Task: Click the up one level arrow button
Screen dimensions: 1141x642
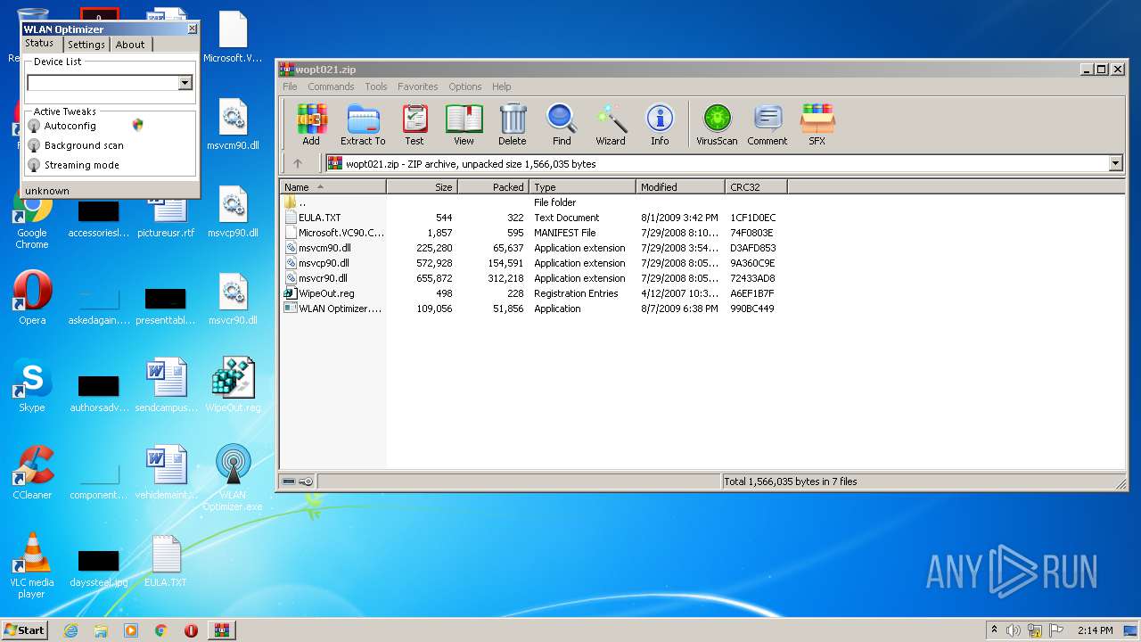Action: point(298,163)
